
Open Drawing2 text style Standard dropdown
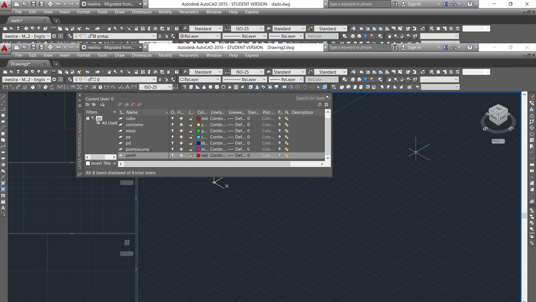click(x=206, y=72)
